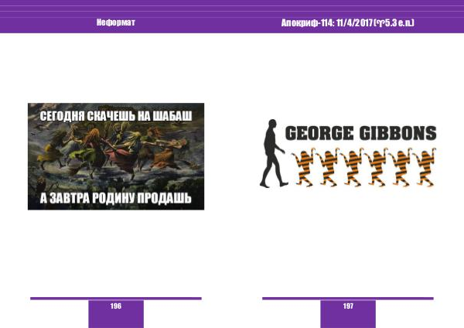
Task: Select page number 196
Action: coord(116,306)
